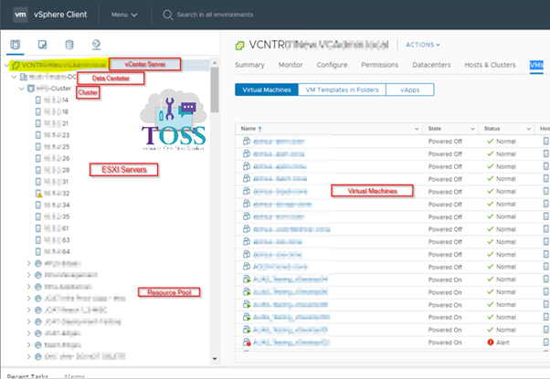The height and width of the screenshot is (379, 550).
Task: Click the navigator vertical scrollbar thumb
Action: pyautogui.click(x=215, y=89)
